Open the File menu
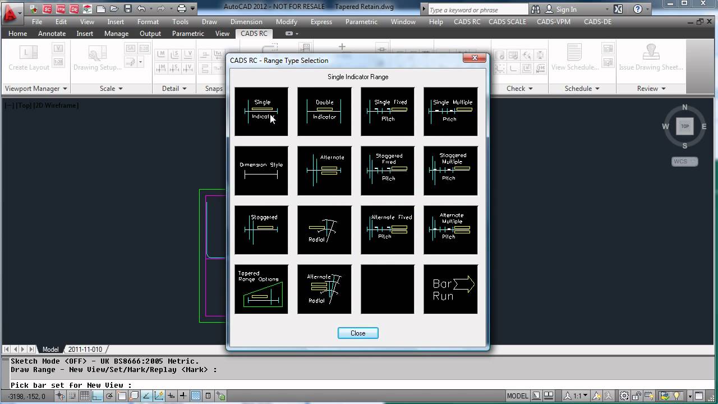The width and height of the screenshot is (718, 404). [x=37, y=22]
